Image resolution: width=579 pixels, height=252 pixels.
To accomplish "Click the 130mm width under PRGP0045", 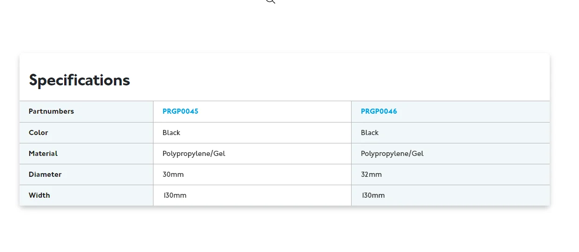I will click(175, 195).
